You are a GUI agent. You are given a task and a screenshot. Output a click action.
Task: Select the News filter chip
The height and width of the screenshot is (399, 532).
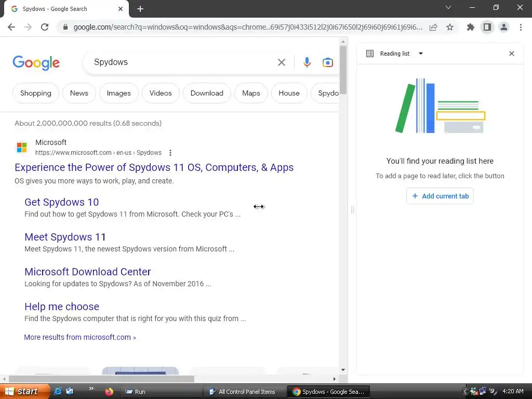click(79, 93)
